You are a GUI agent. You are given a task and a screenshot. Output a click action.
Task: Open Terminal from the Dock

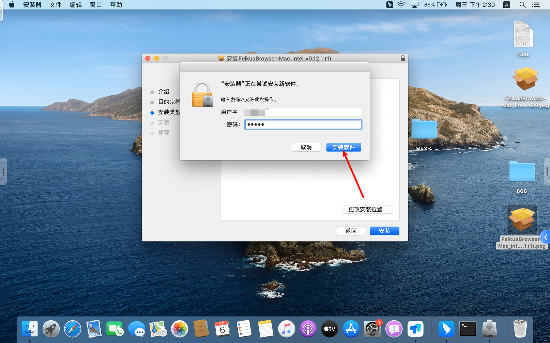[468, 329]
